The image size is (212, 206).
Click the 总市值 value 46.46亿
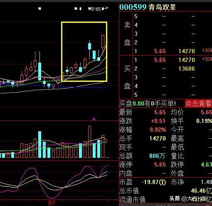point(202,191)
